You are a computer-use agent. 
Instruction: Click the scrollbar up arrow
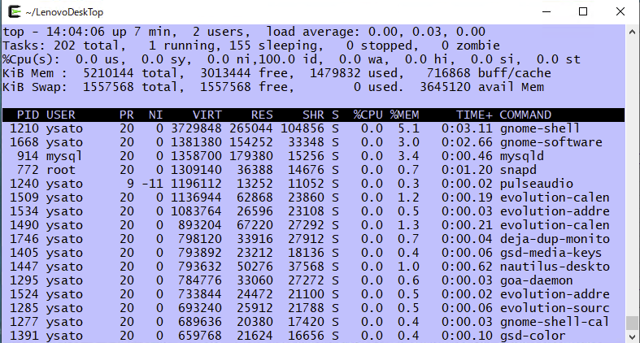click(632, 33)
